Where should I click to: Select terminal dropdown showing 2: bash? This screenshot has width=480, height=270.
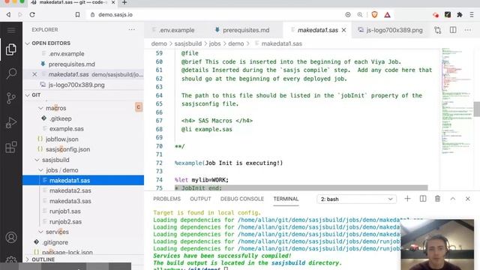pyautogui.click(x=357, y=199)
